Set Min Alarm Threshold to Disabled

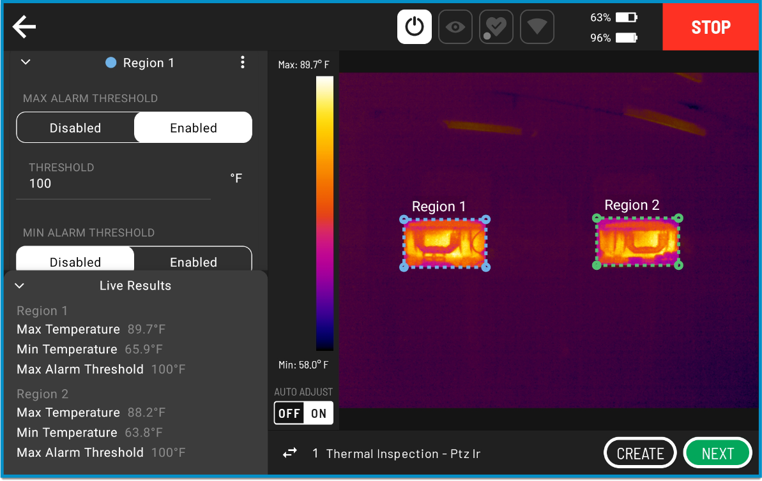point(75,259)
